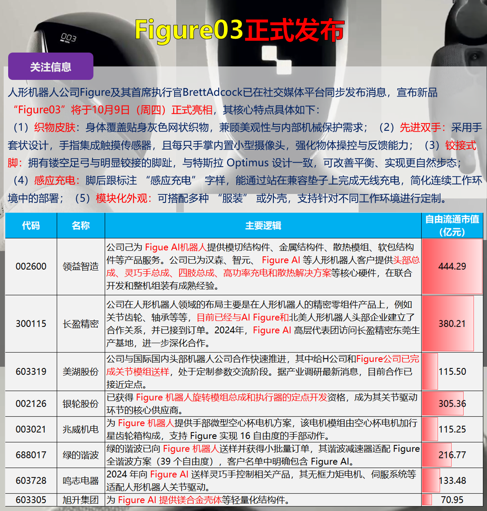Select the 主要逻辑 column header
Image resolution: width=487 pixels, height=511 pixels.
point(263,225)
